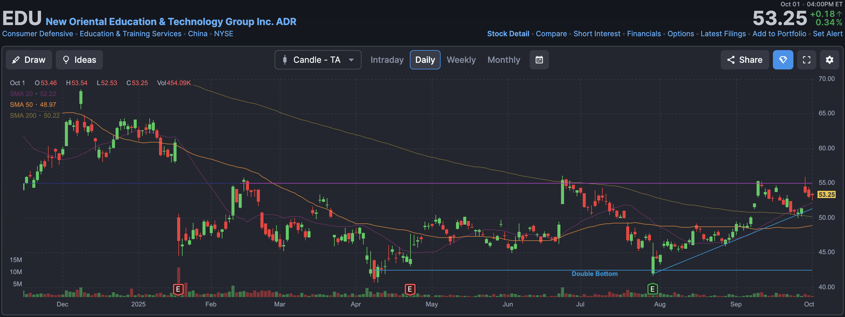The width and height of the screenshot is (845, 317).
Task: Click the 0.34% percent change value
Action: point(829,22)
